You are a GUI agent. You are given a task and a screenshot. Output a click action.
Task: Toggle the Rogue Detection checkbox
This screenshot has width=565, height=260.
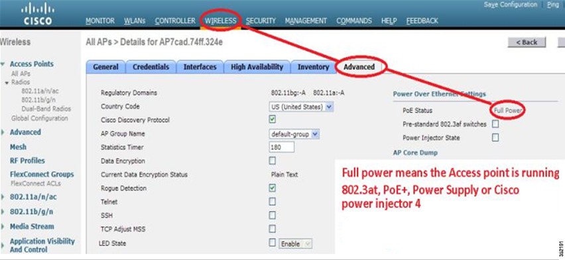(x=273, y=188)
